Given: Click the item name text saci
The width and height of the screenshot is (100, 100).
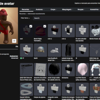Looking at the screenshot, I should point(21,39).
